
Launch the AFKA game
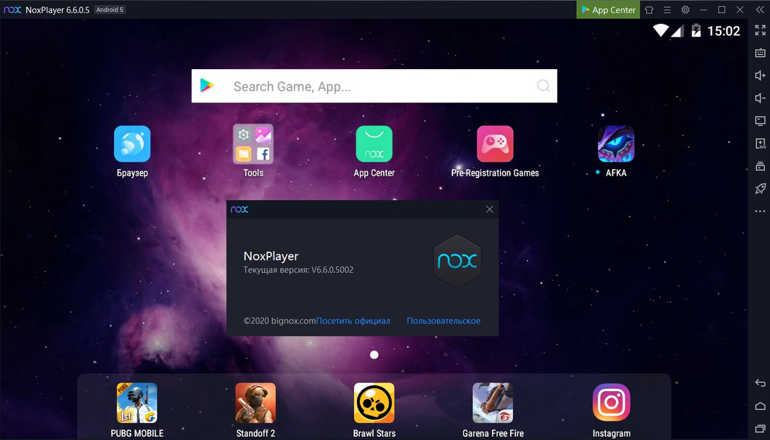[x=616, y=151]
